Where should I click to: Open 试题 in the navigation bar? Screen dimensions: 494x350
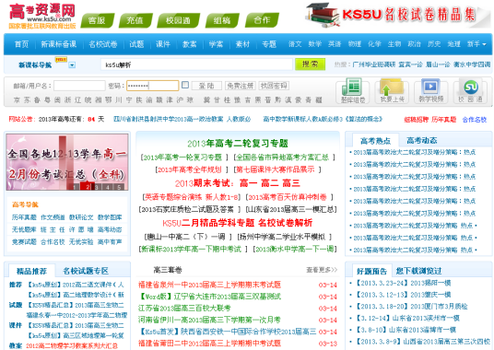[136, 44]
